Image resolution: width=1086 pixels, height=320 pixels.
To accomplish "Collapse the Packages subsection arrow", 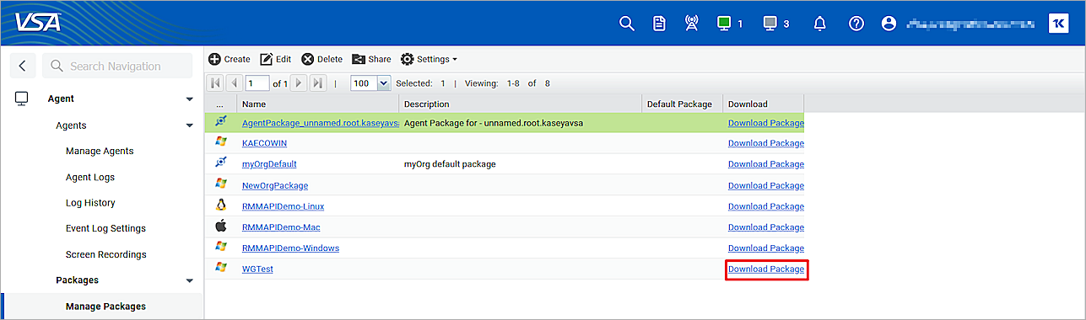I will point(189,280).
